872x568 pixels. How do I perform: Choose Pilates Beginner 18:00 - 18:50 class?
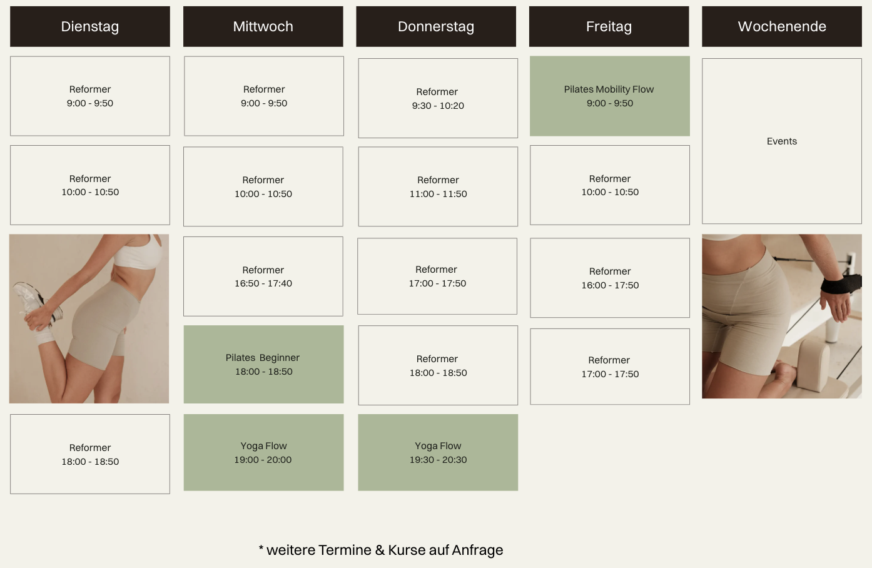click(263, 364)
